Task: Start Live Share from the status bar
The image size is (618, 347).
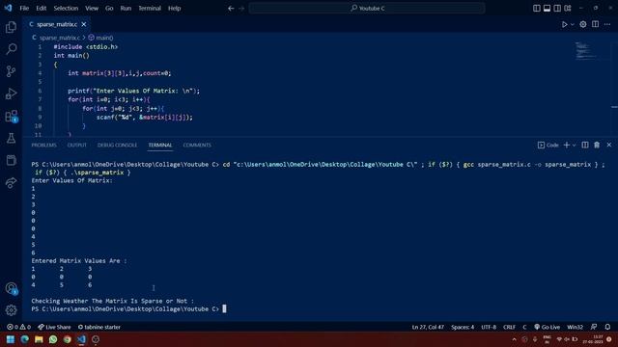Action: [54, 327]
